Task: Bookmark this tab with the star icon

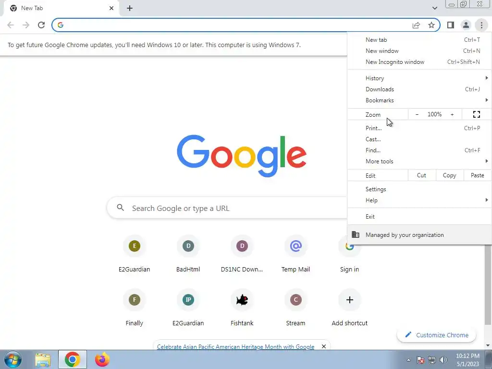Action: 431,25
